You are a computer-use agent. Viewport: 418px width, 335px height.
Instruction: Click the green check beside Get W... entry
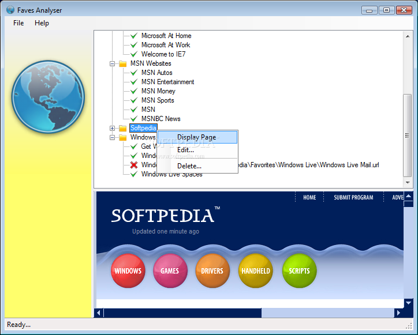pos(134,146)
